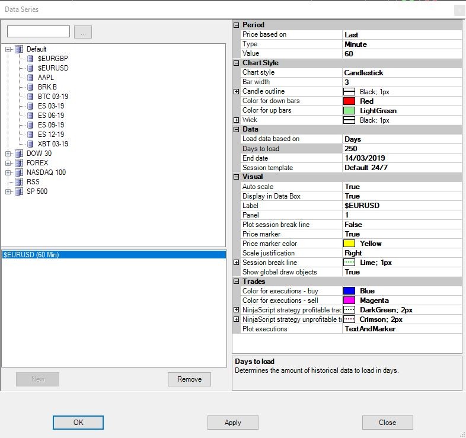Click the NASDAQ 100 list icon
Viewport: 466px width, 438px height.
click(19, 172)
